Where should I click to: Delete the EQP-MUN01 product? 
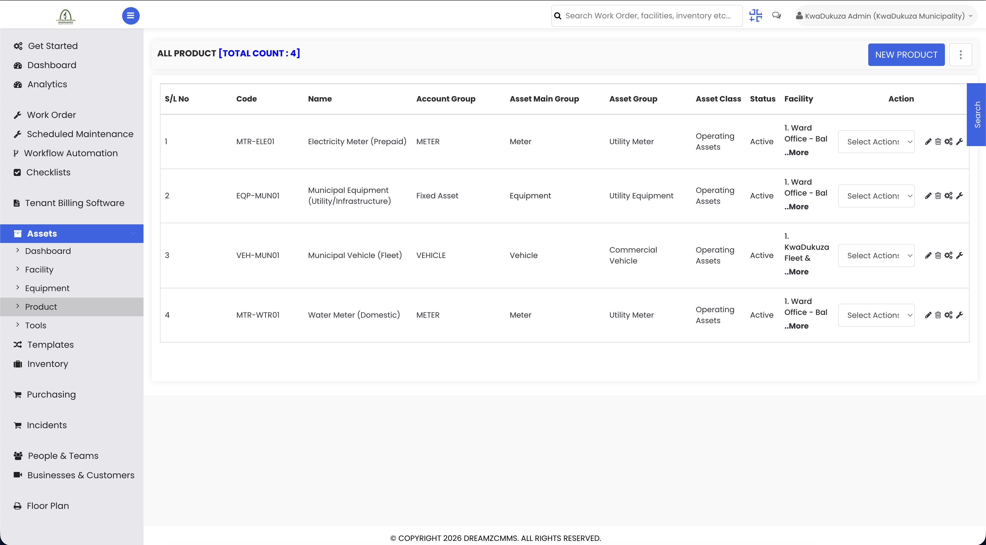[938, 196]
